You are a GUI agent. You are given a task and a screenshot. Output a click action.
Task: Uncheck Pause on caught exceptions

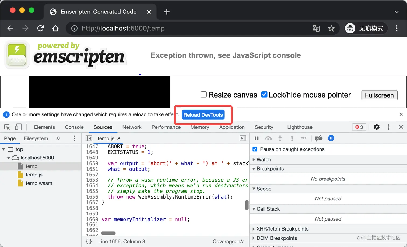[255, 149]
